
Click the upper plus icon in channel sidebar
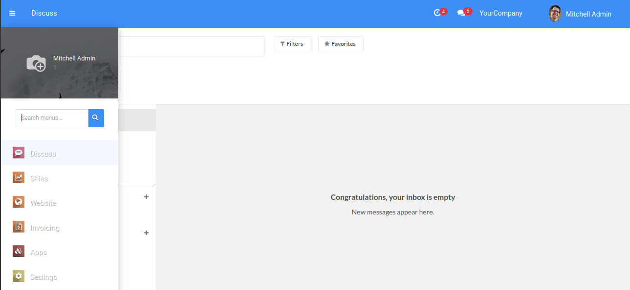pyautogui.click(x=146, y=197)
